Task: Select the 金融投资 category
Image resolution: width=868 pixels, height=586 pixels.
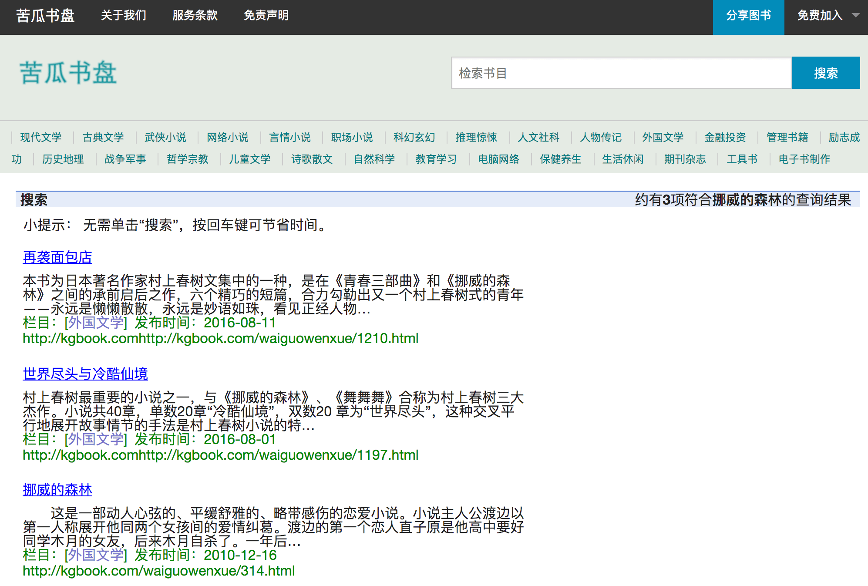Action: click(725, 138)
